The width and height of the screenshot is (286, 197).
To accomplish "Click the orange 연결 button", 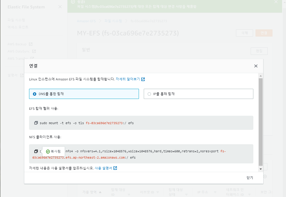I will (x=264, y=33).
